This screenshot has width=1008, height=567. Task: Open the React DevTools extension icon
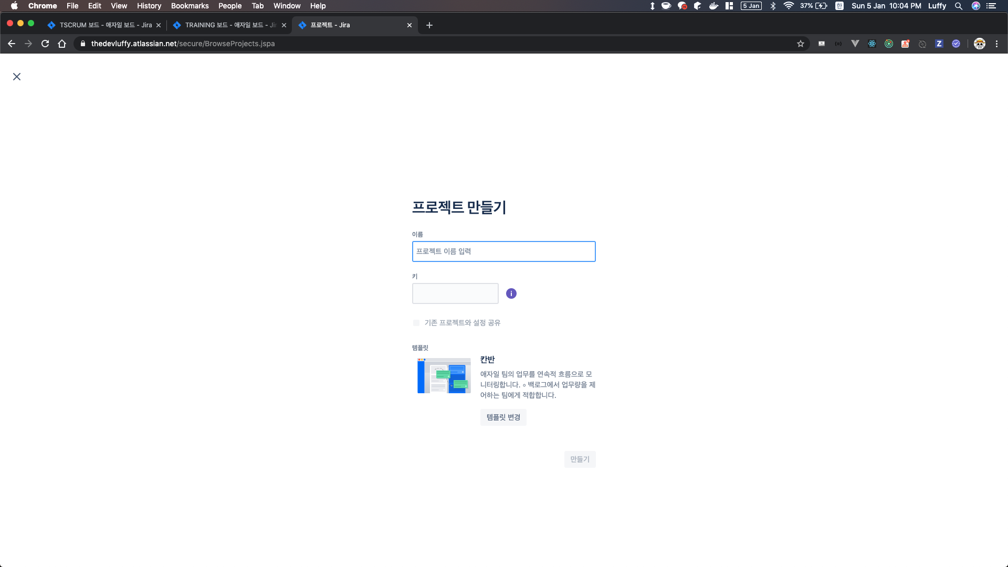[871, 44]
